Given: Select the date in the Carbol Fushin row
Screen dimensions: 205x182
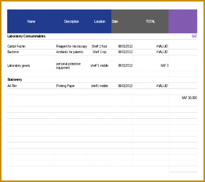Looking at the screenshot, I should (125, 46).
